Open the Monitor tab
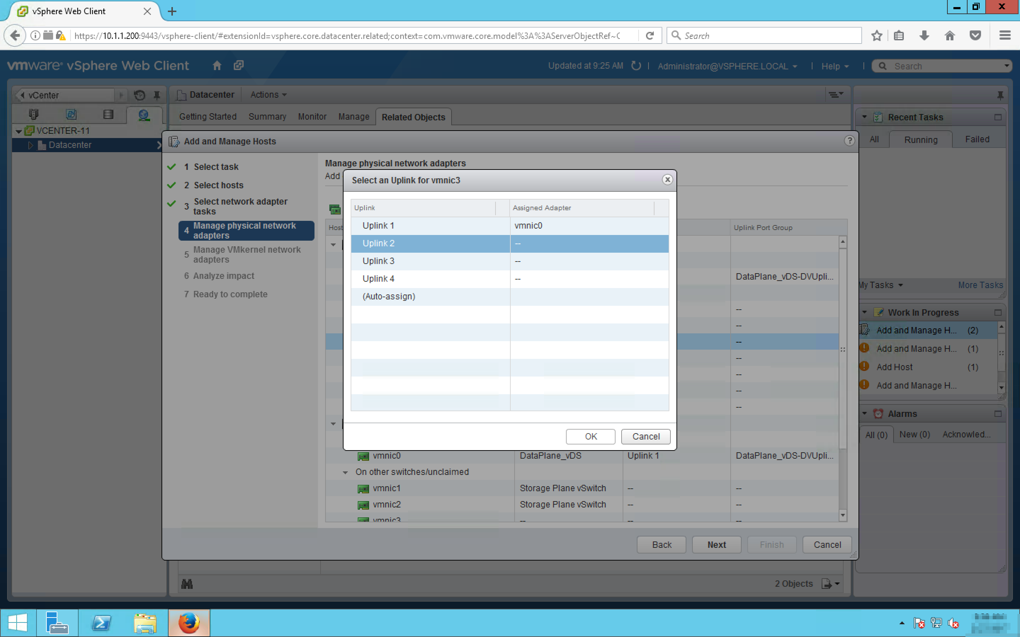 point(312,117)
